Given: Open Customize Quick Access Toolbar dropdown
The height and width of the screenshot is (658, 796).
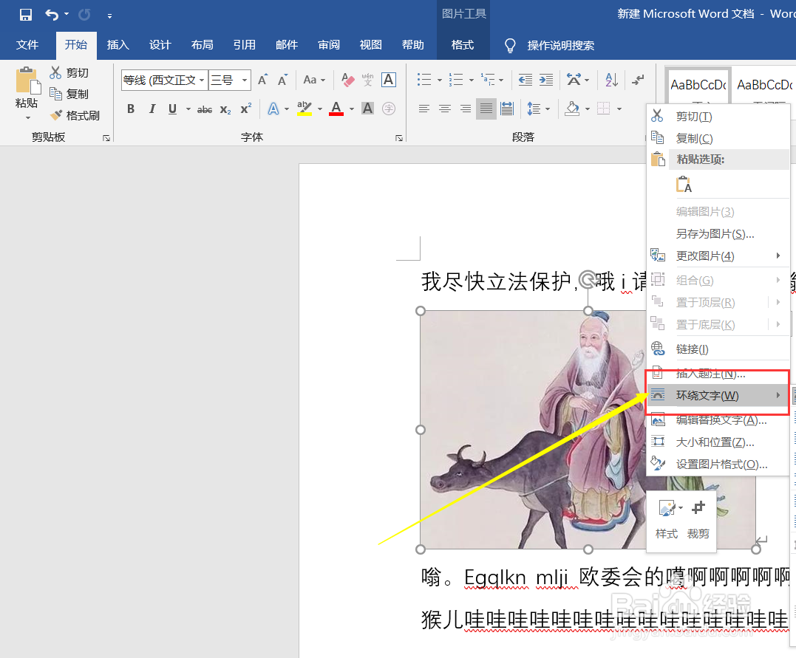Looking at the screenshot, I should (109, 16).
